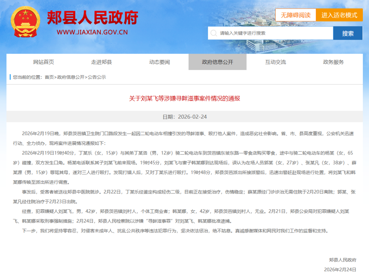Focus the keyword search input field
Screen dimensions: 369x280
click(273, 33)
